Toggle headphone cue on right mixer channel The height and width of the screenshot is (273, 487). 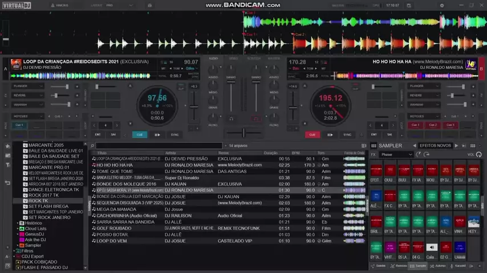point(256,119)
